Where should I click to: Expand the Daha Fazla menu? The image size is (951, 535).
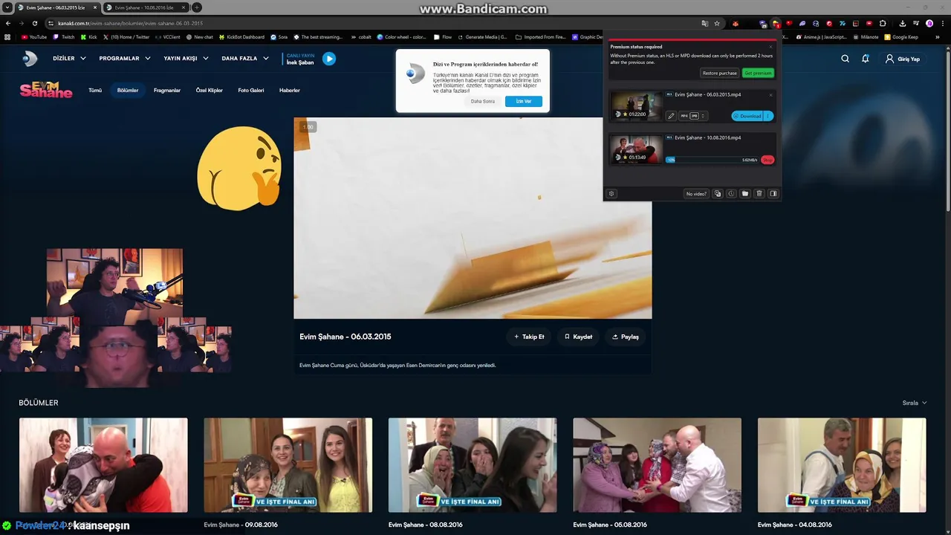click(x=245, y=59)
